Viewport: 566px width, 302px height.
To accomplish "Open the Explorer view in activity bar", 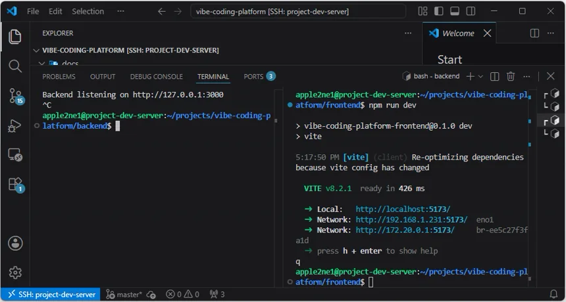I will coord(14,37).
